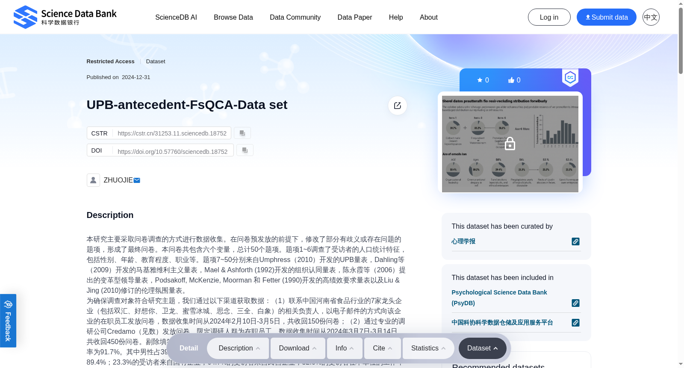Click the Submit data button
The image size is (684, 368).
click(607, 17)
